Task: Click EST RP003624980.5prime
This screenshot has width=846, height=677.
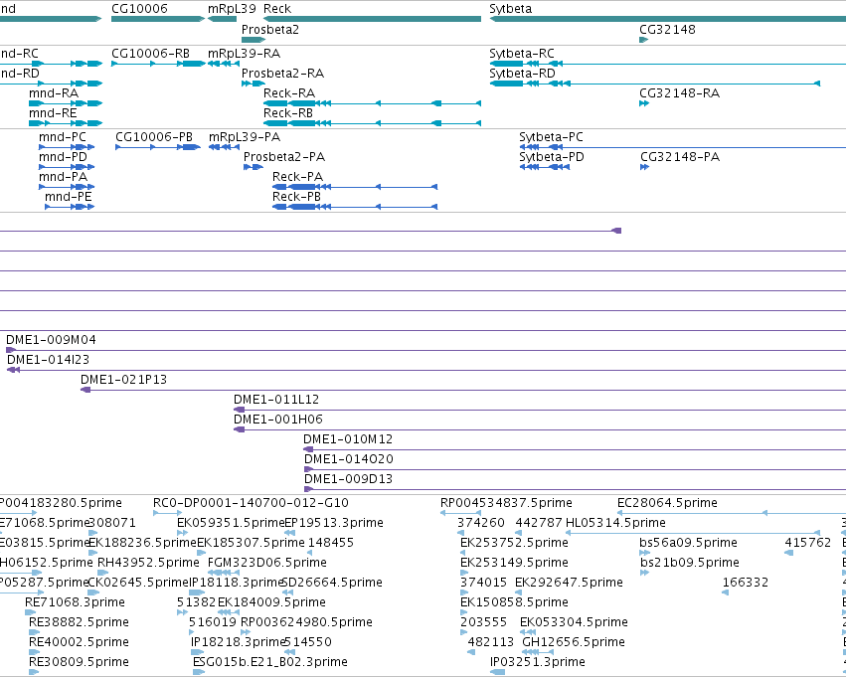Action: pyautogui.click(x=306, y=622)
